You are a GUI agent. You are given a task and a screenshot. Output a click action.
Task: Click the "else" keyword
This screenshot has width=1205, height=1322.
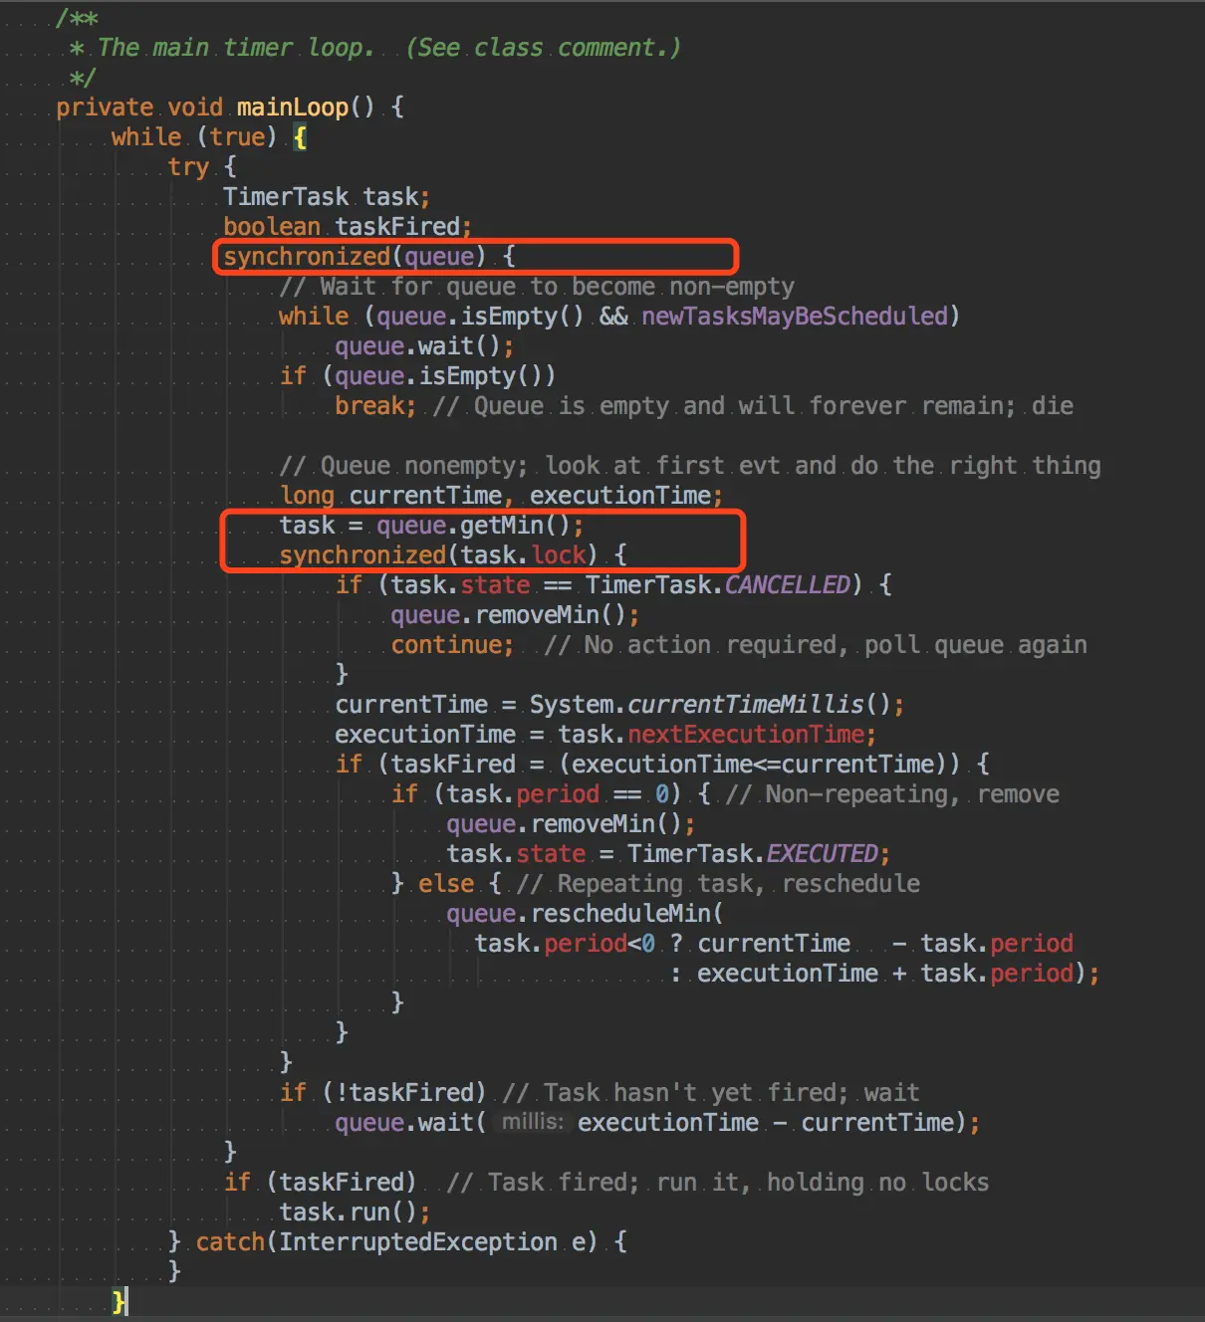[x=445, y=884]
